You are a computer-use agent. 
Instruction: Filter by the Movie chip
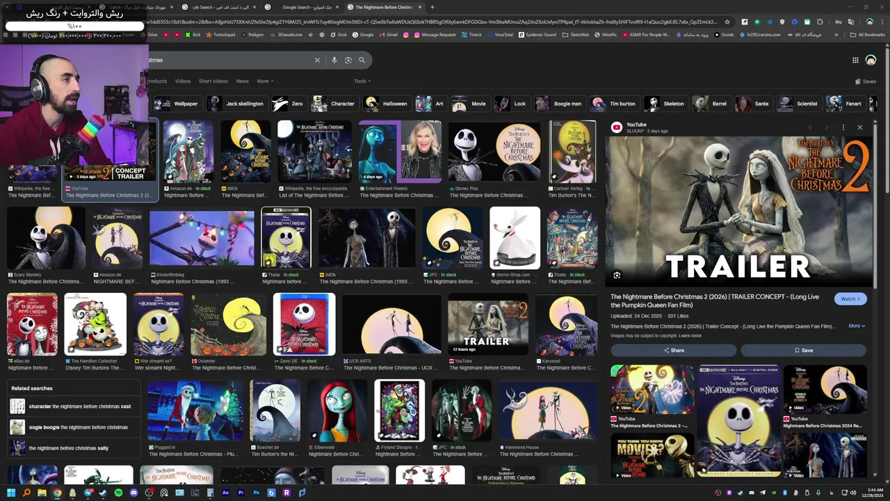coord(470,104)
